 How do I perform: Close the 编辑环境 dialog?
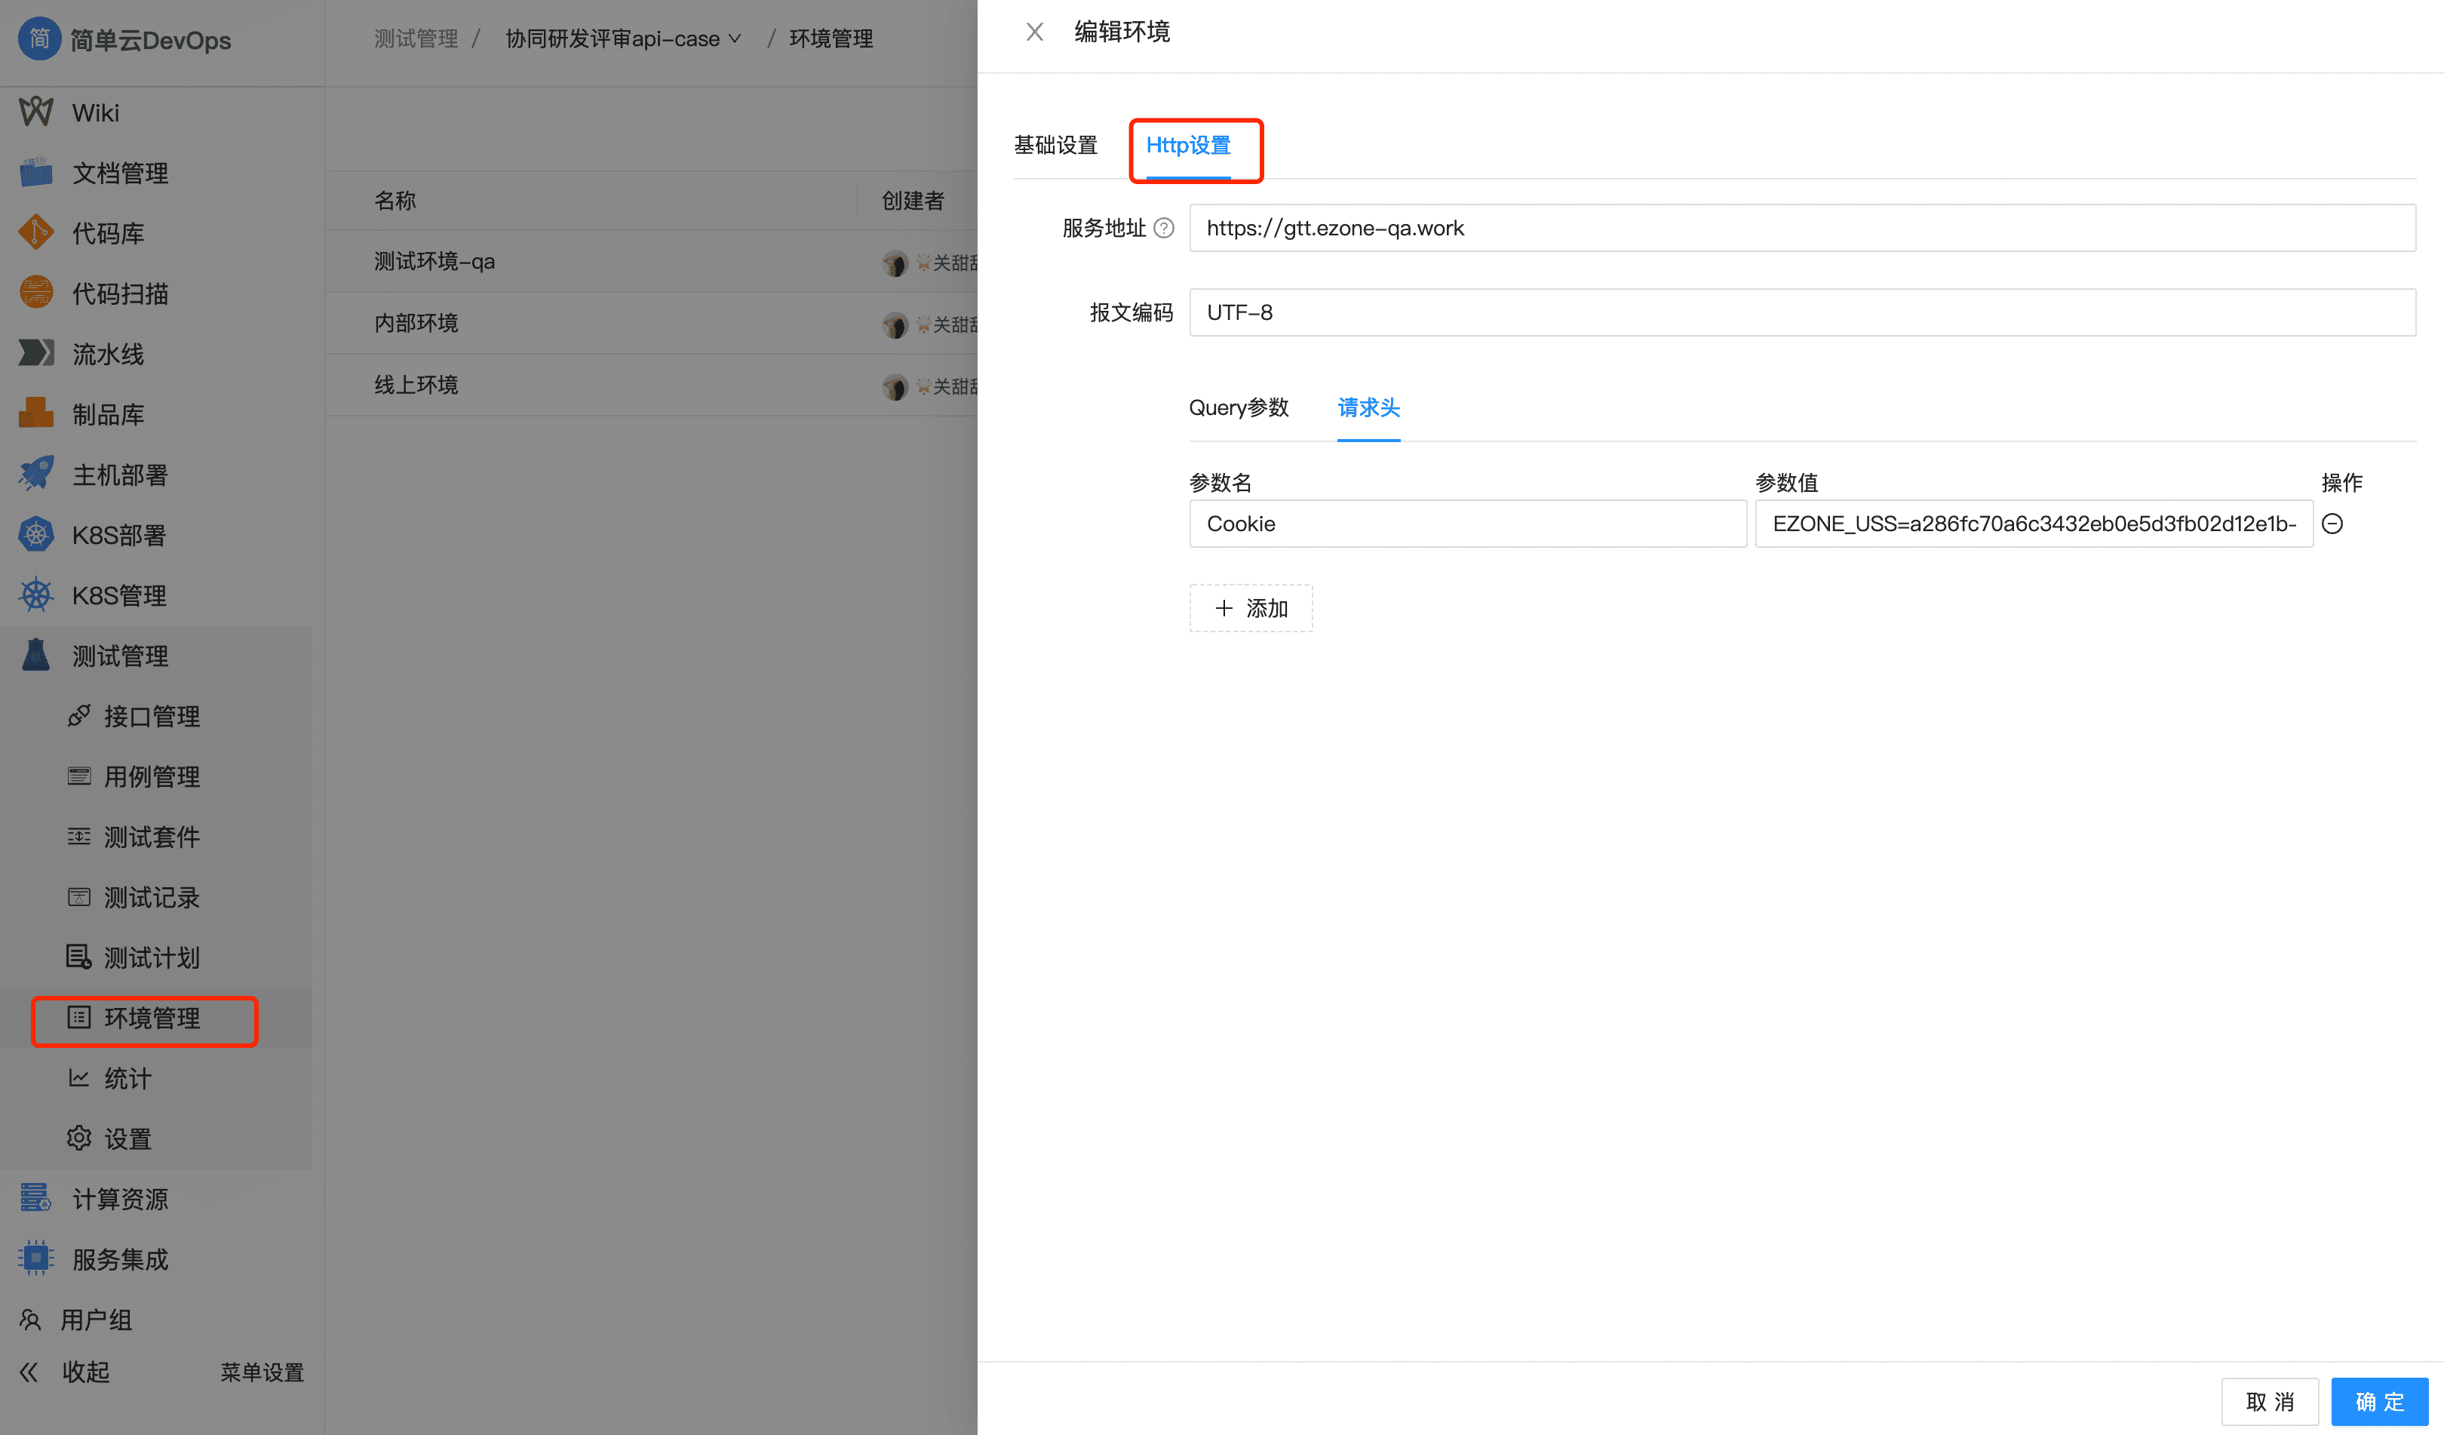click(1034, 32)
